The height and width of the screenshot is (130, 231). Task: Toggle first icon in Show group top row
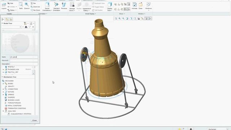115,4
